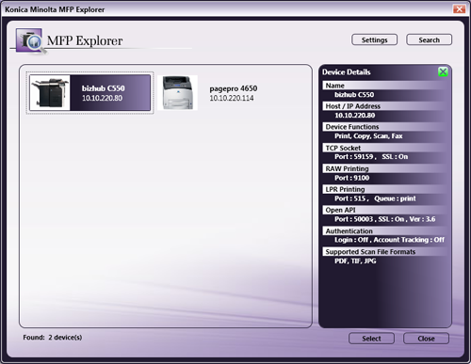Image resolution: width=471 pixels, height=364 pixels.
Task: Click the Device Functions header
Action: click(384, 127)
